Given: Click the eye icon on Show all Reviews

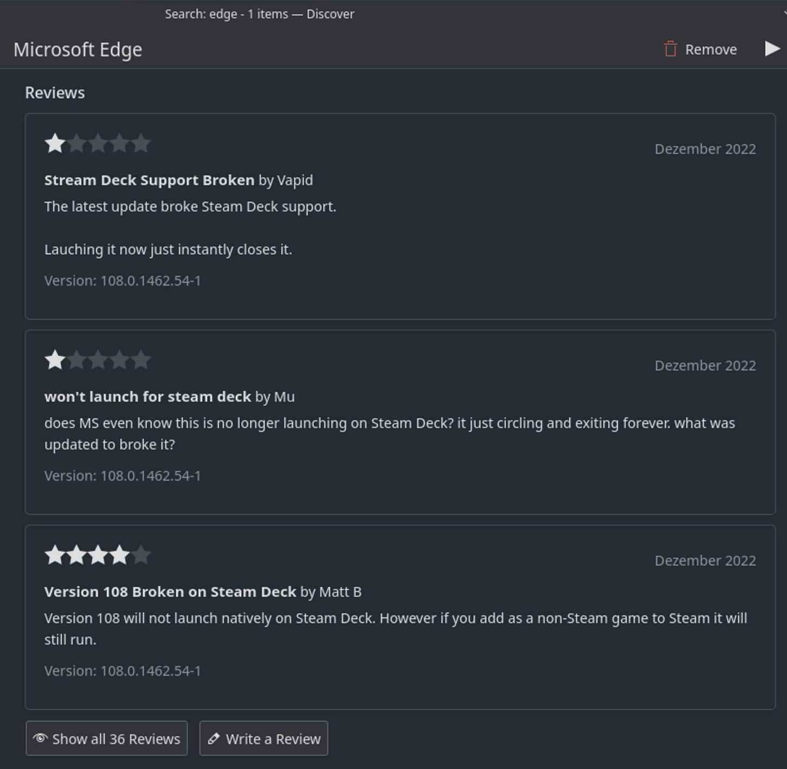Looking at the screenshot, I should tap(42, 738).
